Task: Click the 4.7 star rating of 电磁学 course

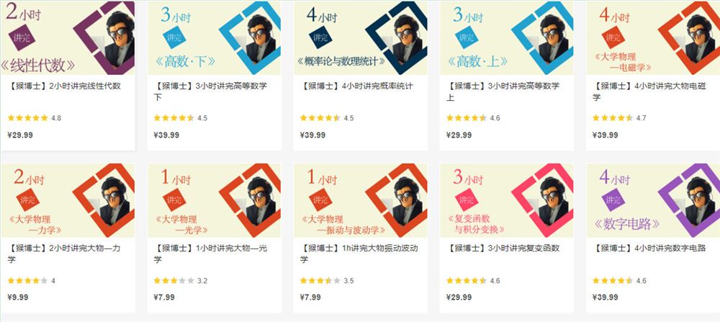Action: point(619,118)
